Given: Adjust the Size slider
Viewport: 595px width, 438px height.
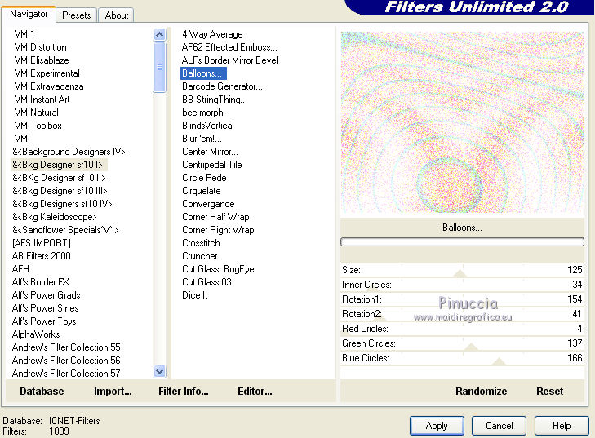Looking at the screenshot, I should [462, 270].
